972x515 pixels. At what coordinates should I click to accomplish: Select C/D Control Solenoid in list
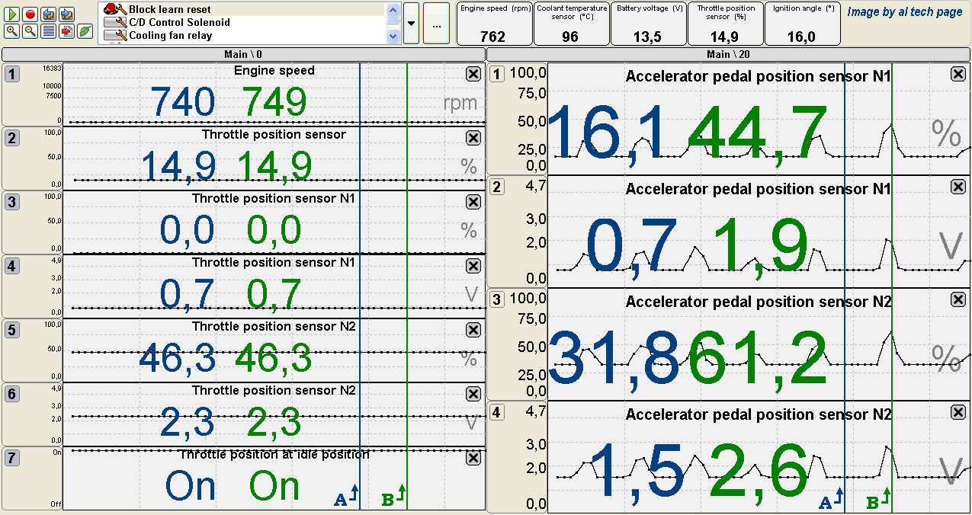coord(179,22)
